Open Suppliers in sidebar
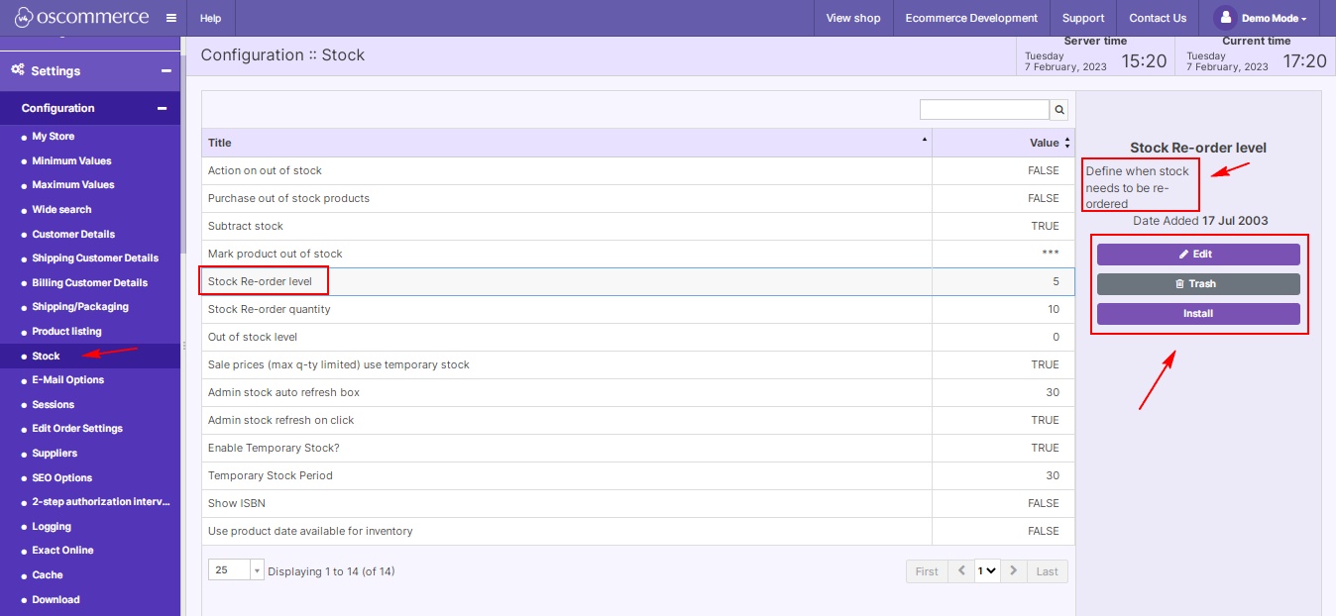The width and height of the screenshot is (1336, 616). click(x=55, y=454)
